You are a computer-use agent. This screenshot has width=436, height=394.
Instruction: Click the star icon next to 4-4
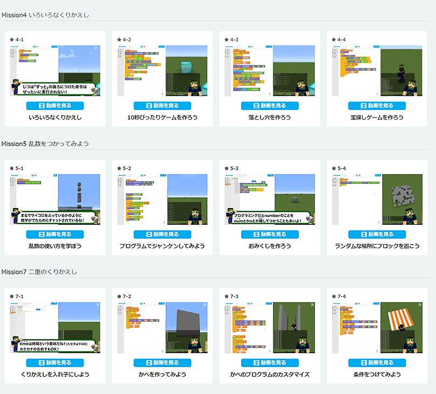tap(334, 39)
